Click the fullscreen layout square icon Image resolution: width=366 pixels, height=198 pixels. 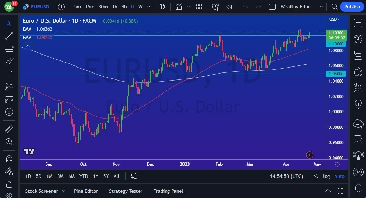click(x=272, y=7)
